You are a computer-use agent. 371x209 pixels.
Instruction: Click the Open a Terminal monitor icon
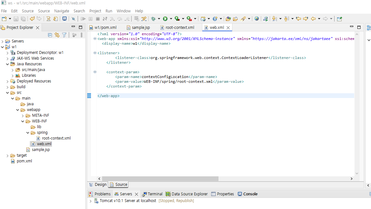pos(65,19)
